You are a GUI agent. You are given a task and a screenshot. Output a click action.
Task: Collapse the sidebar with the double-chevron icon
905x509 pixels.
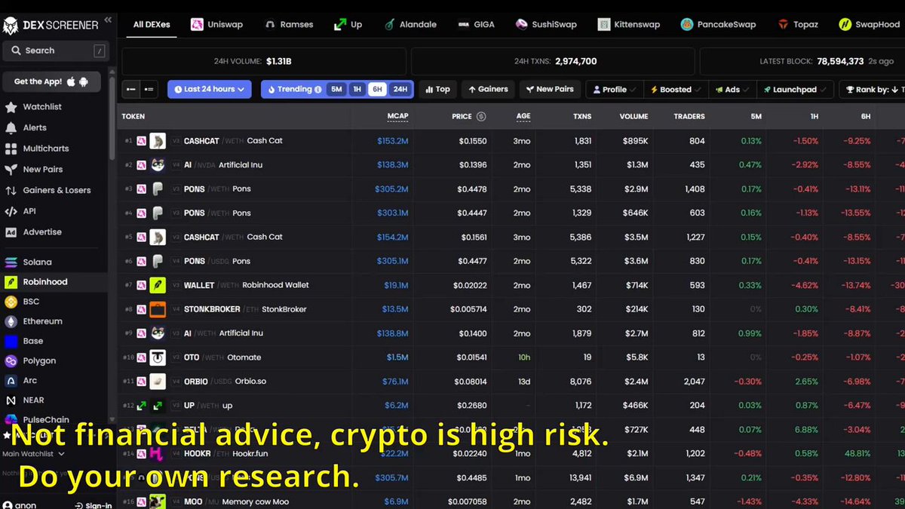pos(108,20)
